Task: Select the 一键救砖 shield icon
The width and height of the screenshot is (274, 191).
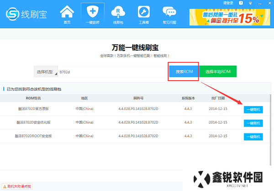Action: 93,15
